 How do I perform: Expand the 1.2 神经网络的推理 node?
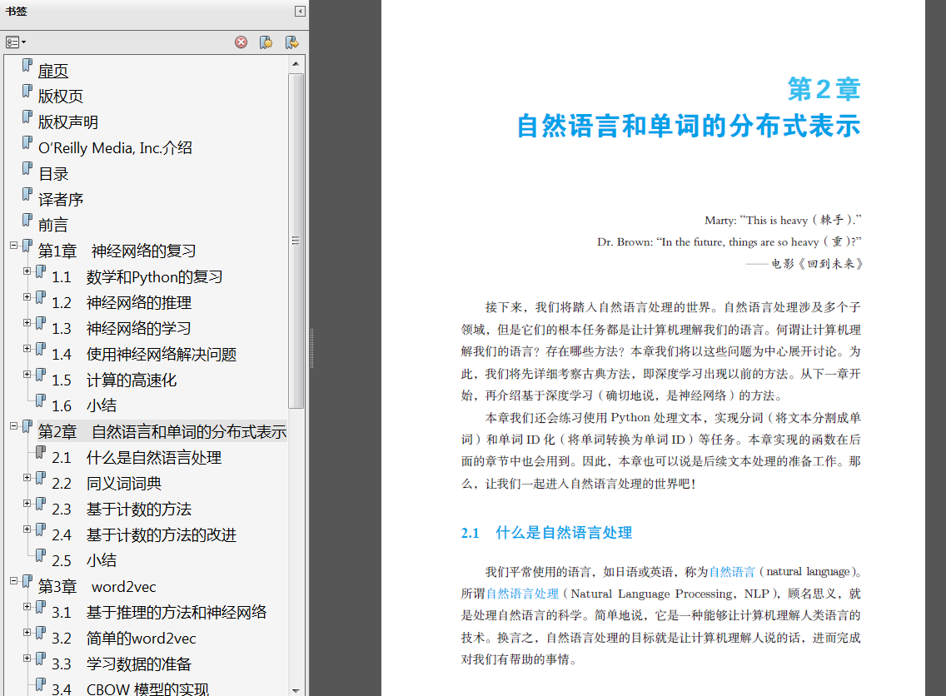pos(27,296)
